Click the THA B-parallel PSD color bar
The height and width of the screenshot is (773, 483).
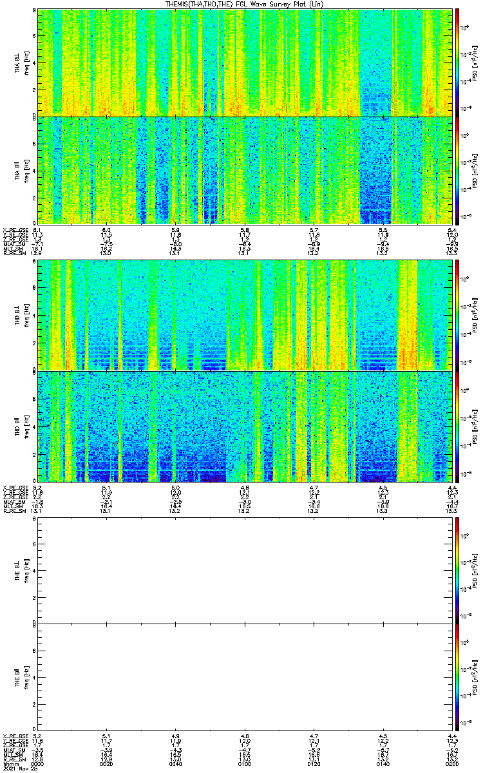(457, 170)
